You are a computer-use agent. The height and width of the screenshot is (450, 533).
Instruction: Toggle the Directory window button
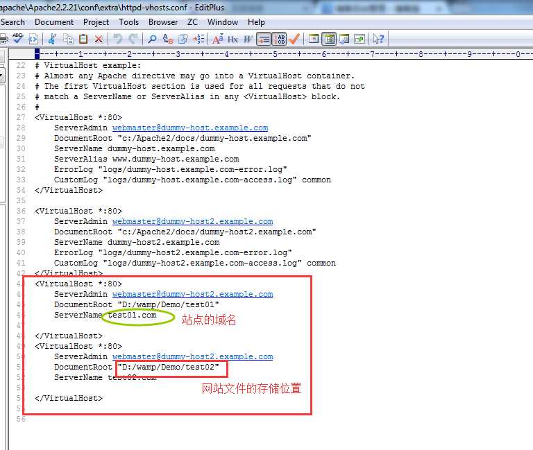tap(329, 39)
